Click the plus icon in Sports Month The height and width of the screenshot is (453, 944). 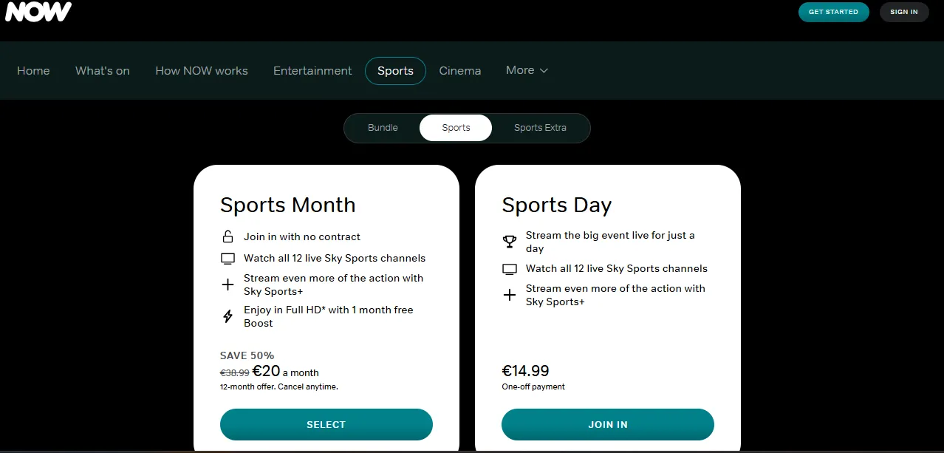point(228,285)
